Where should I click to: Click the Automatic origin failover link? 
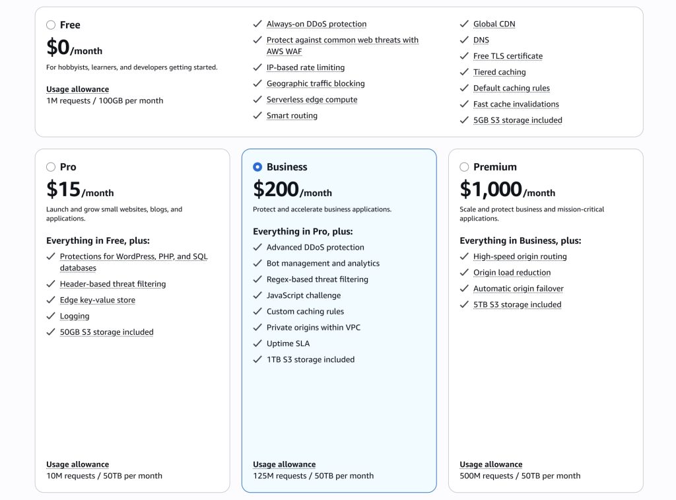tap(519, 289)
